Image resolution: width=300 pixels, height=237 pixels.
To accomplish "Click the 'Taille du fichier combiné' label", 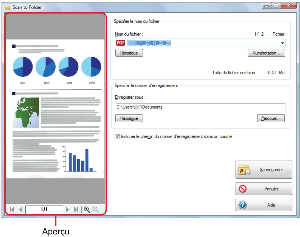I will click(x=233, y=73).
